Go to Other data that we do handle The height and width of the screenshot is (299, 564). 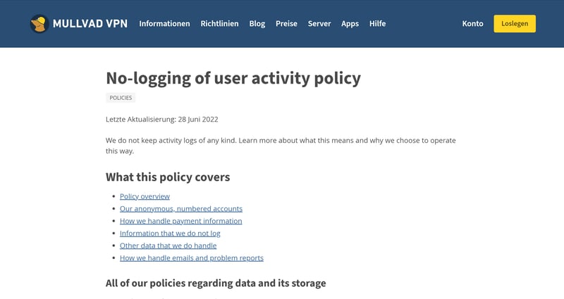(168, 246)
